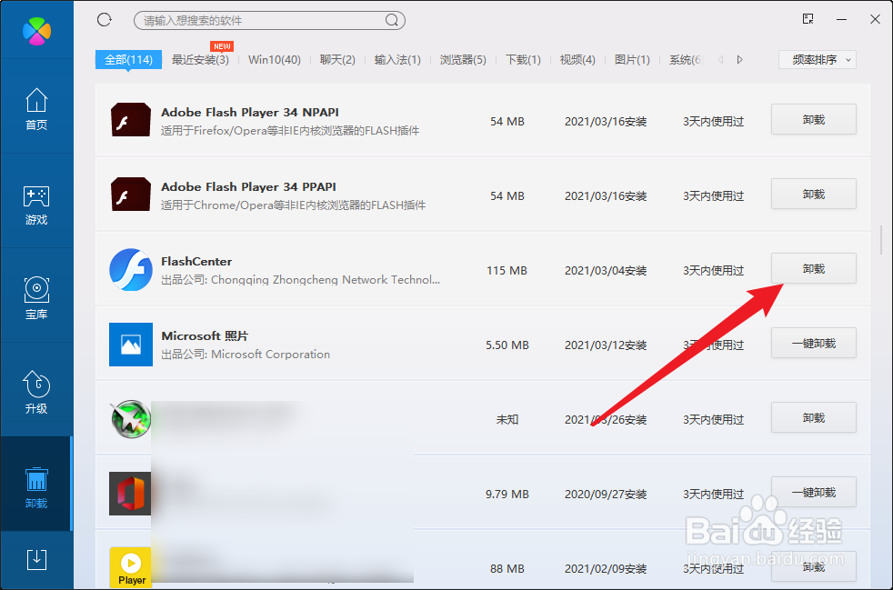Uninstall Adobe Flash Player 34 NPAPI
Screen dimensions: 893x590
pyautogui.click(x=814, y=120)
